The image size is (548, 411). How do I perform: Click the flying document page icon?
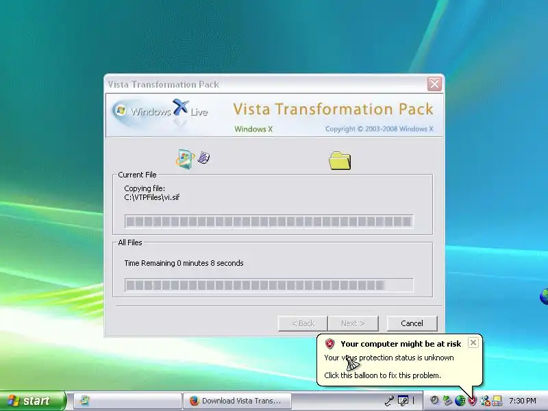(x=203, y=158)
